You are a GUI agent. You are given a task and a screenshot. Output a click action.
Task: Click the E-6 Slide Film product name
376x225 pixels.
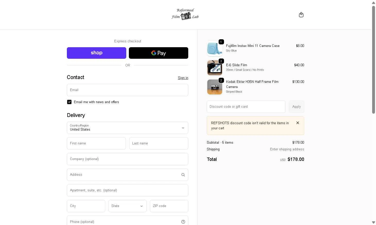coord(236,65)
